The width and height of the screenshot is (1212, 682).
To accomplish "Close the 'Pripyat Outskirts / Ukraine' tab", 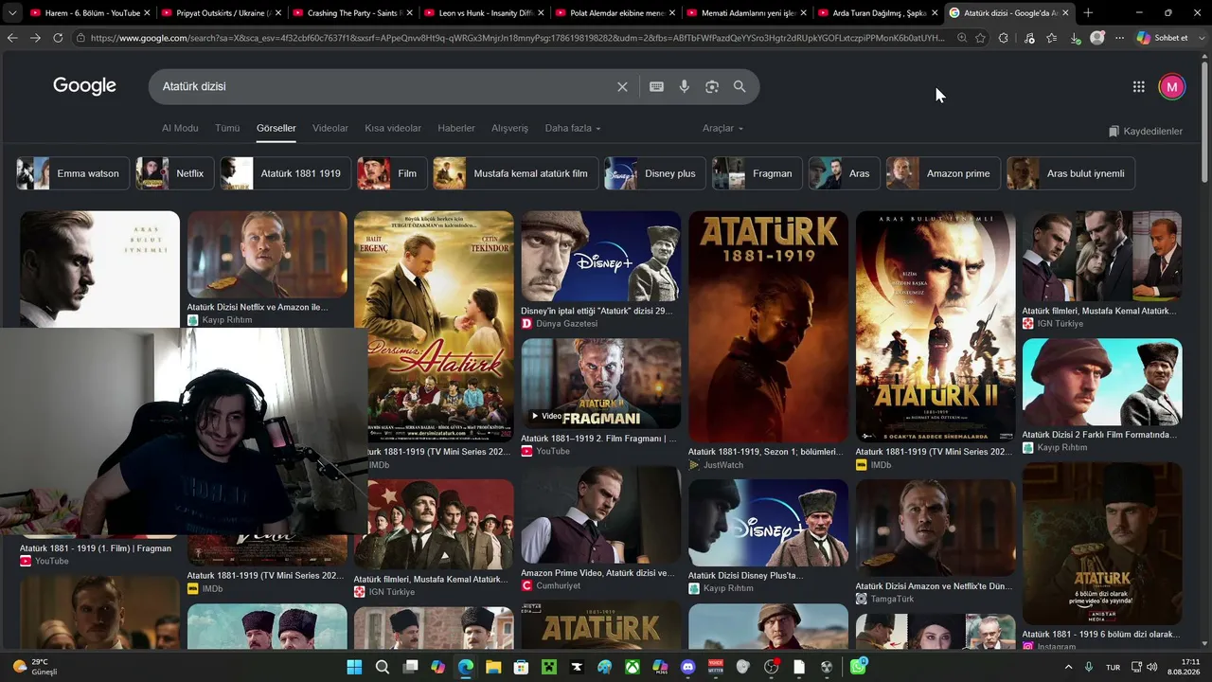I will 277,13.
